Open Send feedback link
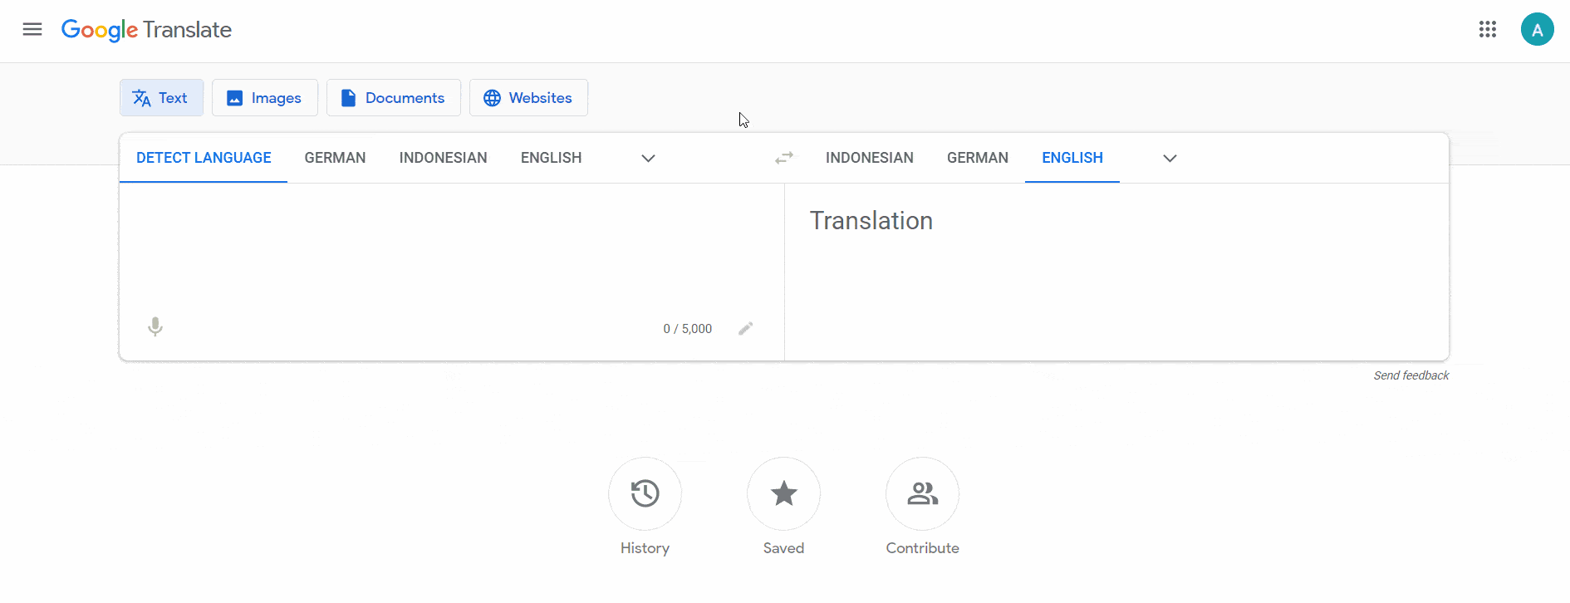This screenshot has height=603, width=1570. click(1411, 375)
